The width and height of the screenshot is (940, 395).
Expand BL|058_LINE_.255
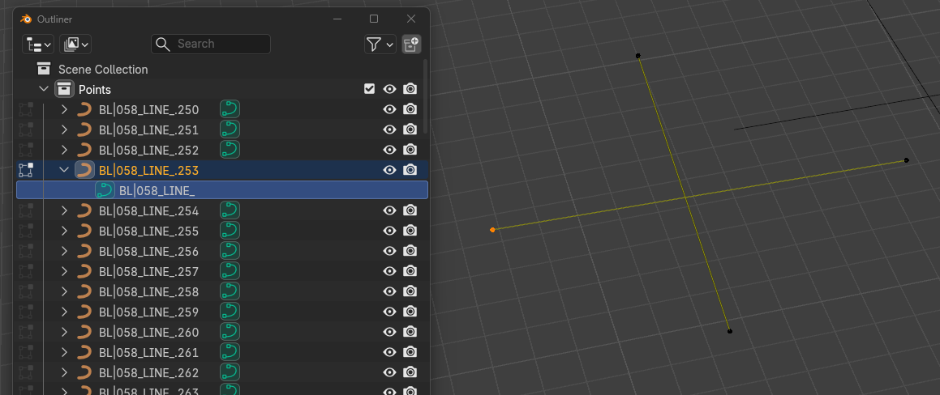click(x=64, y=231)
